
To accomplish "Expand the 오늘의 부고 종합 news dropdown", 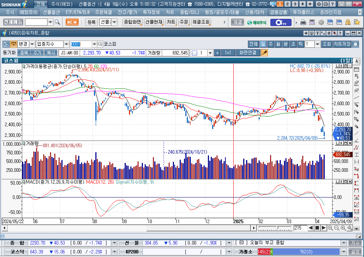I will [344, 243].
